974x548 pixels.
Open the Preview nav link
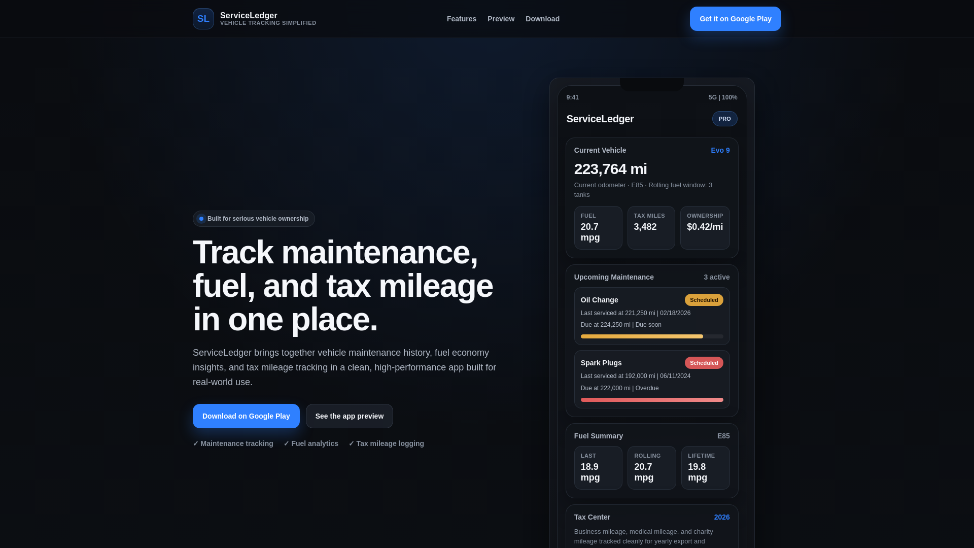point(501,19)
